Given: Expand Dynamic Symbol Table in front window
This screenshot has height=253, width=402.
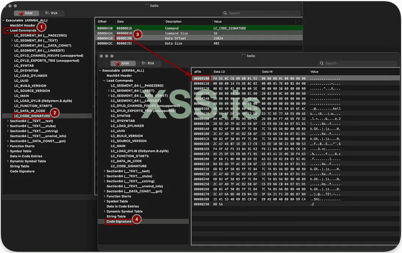Looking at the screenshot, I should [104, 211].
